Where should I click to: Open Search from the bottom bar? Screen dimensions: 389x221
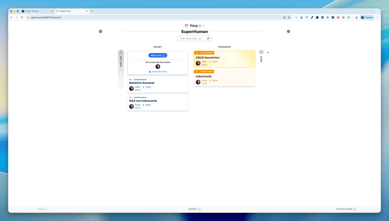point(194,209)
